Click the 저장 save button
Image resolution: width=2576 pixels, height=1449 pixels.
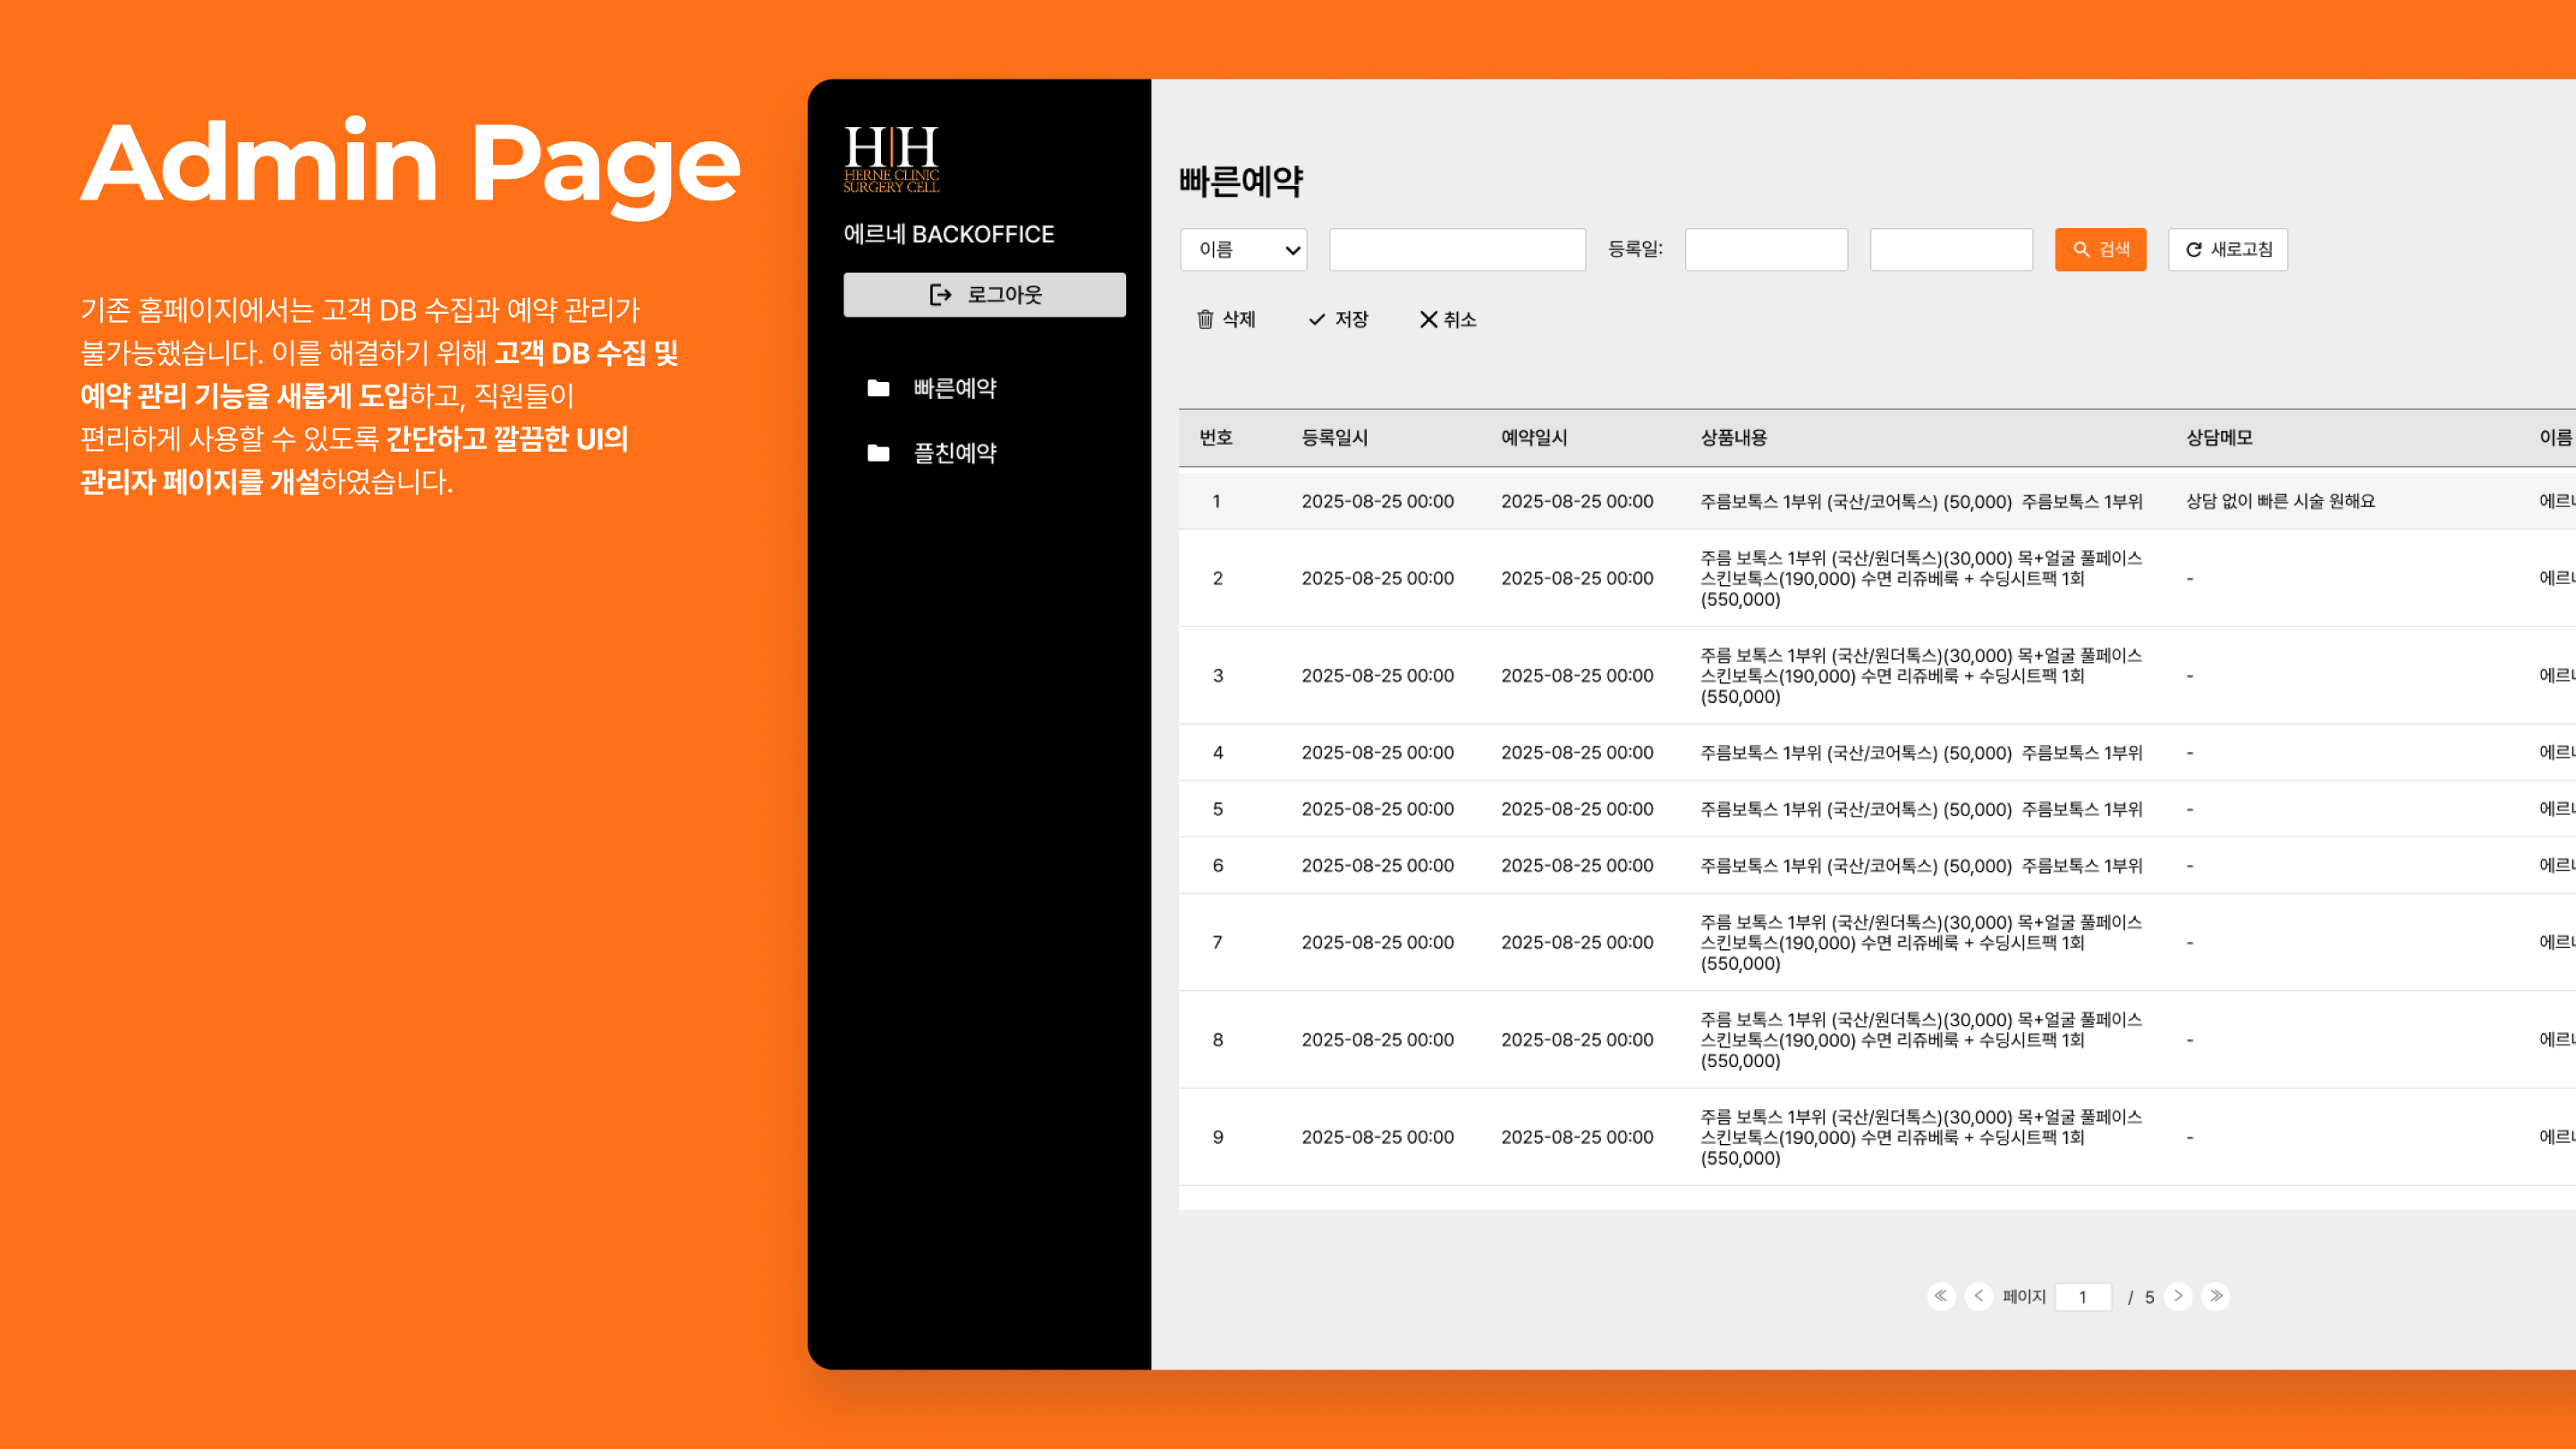coord(1338,319)
